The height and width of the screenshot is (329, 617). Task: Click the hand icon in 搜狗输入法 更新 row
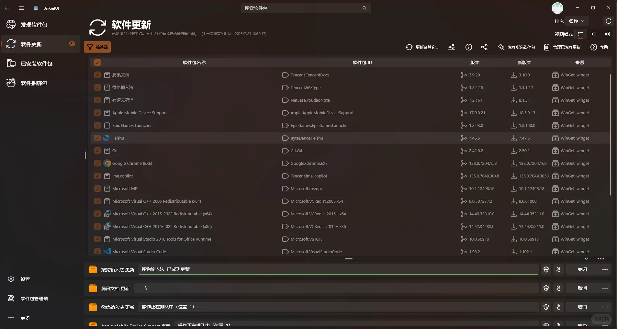(558, 269)
